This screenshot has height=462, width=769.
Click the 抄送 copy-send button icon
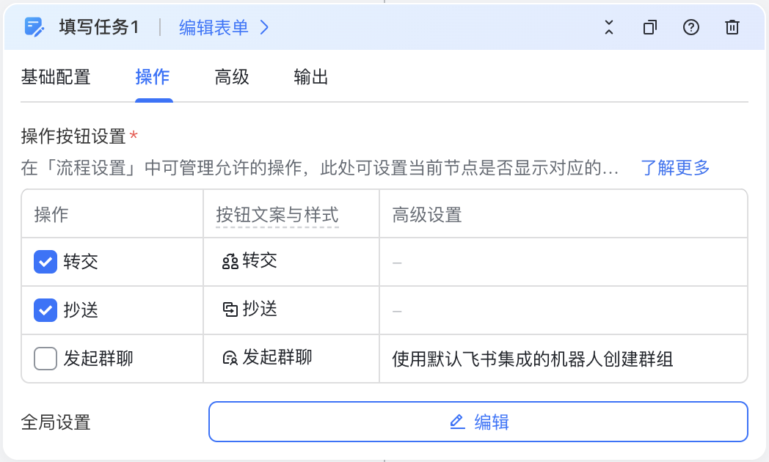click(230, 309)
